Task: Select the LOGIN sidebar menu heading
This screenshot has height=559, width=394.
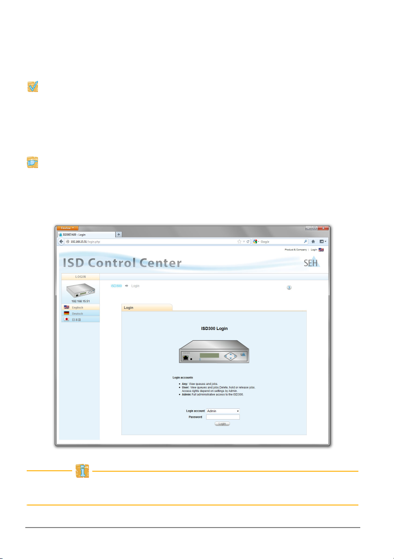Action: [x=81, y=276]
